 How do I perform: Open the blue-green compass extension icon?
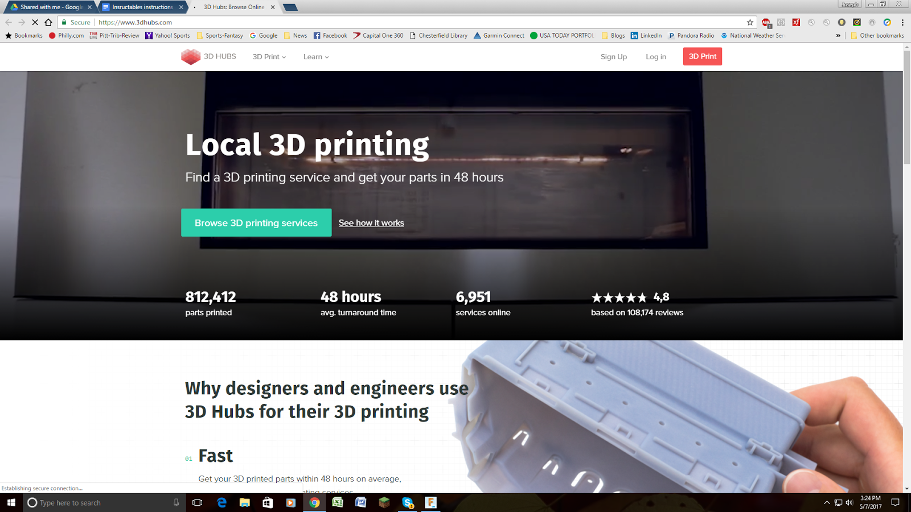(887, 22)
